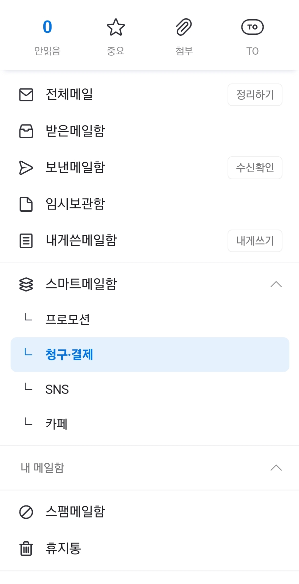Image resolution: width=299 pixels, height=584 pixels.
Task: Open the 카페 smart mailbox
Action: [57, 424]
